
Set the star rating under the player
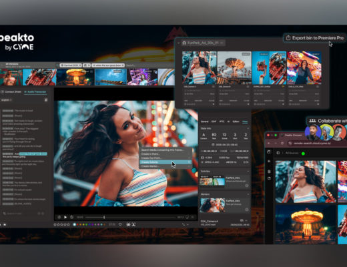point(61,224)
